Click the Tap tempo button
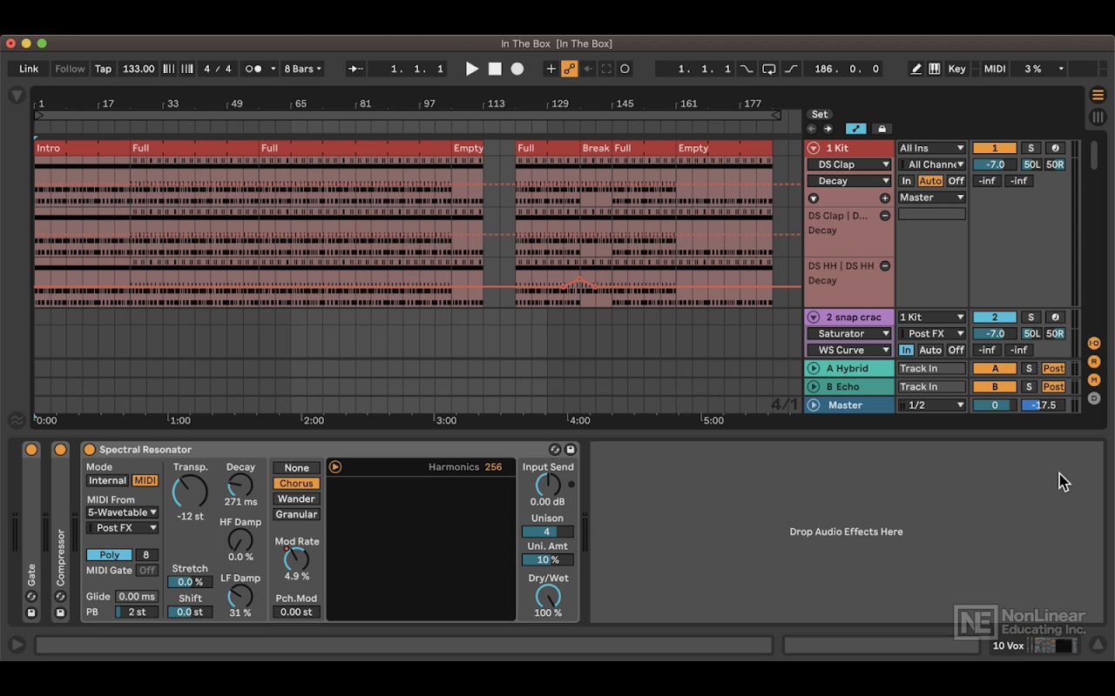The image size is (1115, 696). click(x=103, y=69)
